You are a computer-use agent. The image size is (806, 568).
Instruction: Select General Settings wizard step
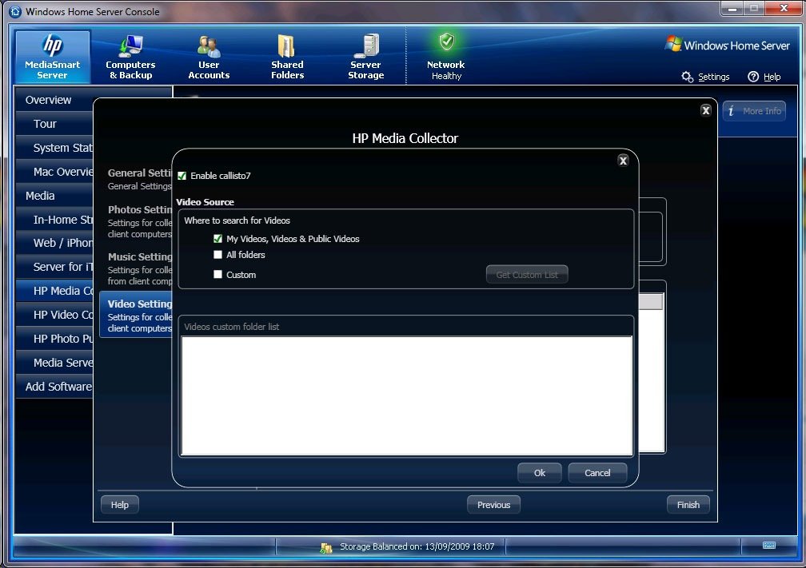pos(138,179)
